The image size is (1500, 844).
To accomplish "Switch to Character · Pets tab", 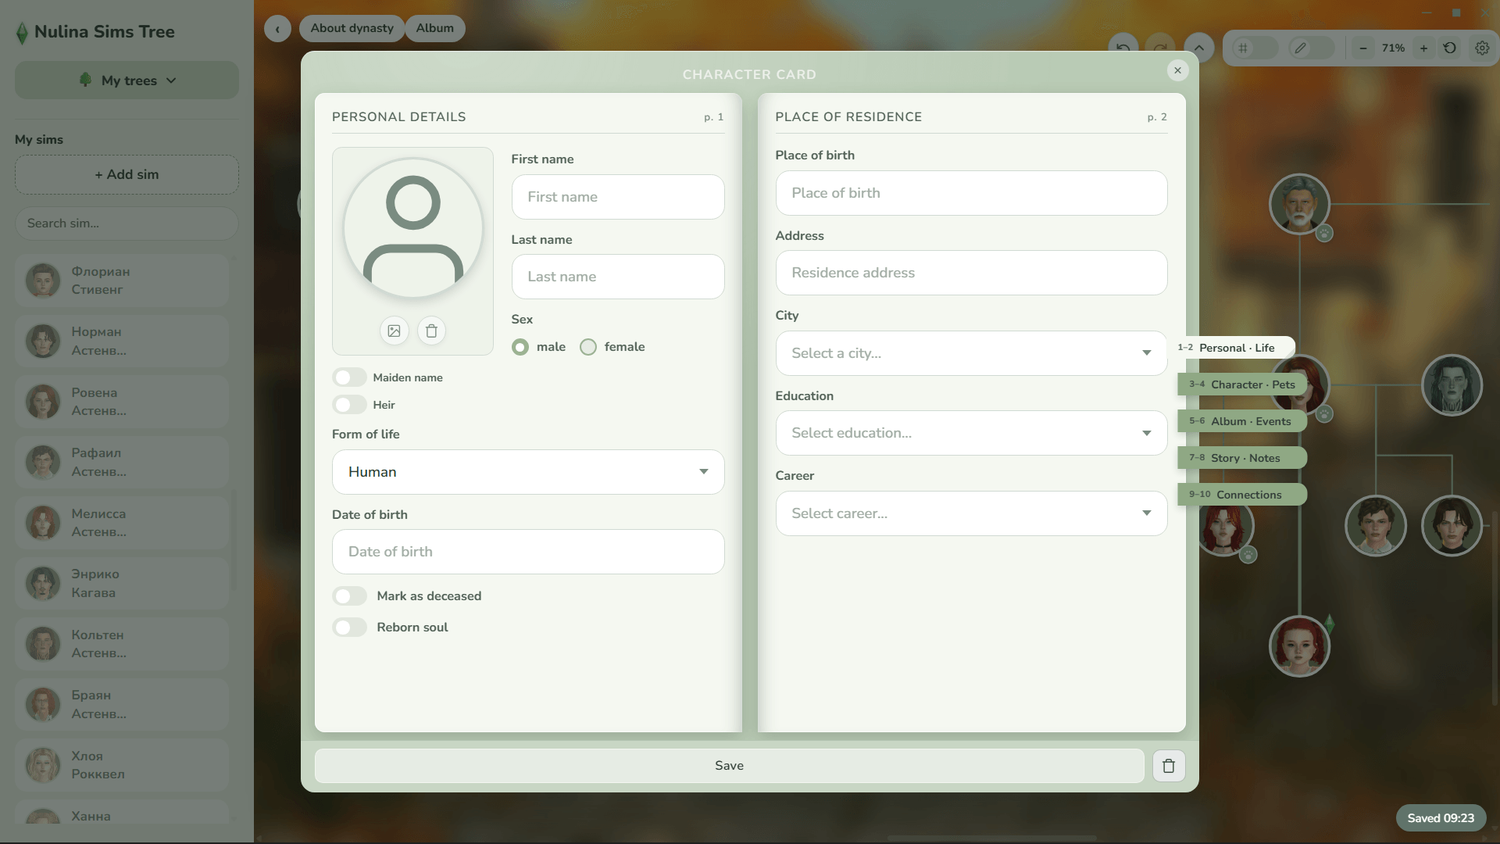I will [1242, 384].
